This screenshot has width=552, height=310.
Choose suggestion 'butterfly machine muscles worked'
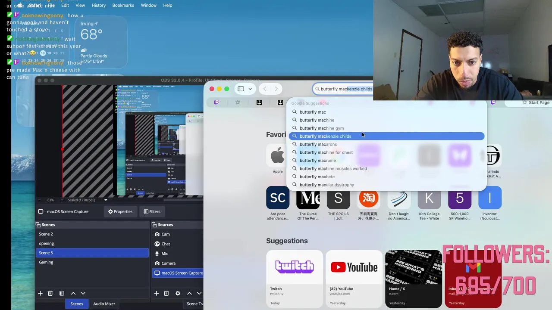387,168
